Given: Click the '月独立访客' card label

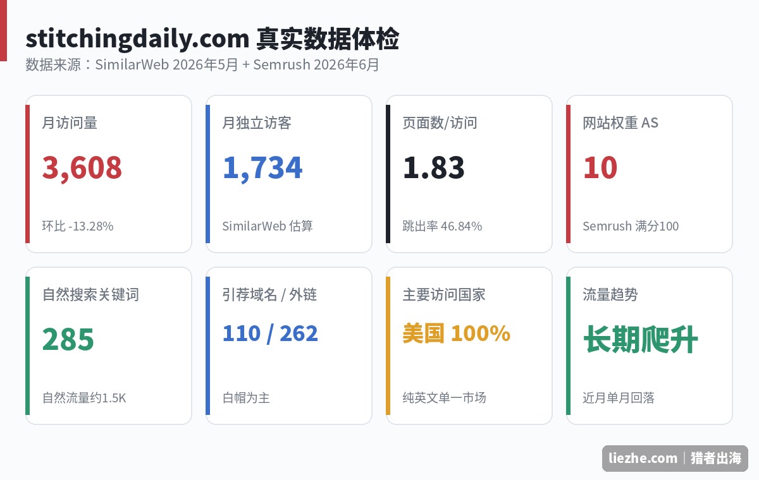Looking at the screenshot, I should pos(257,123).
